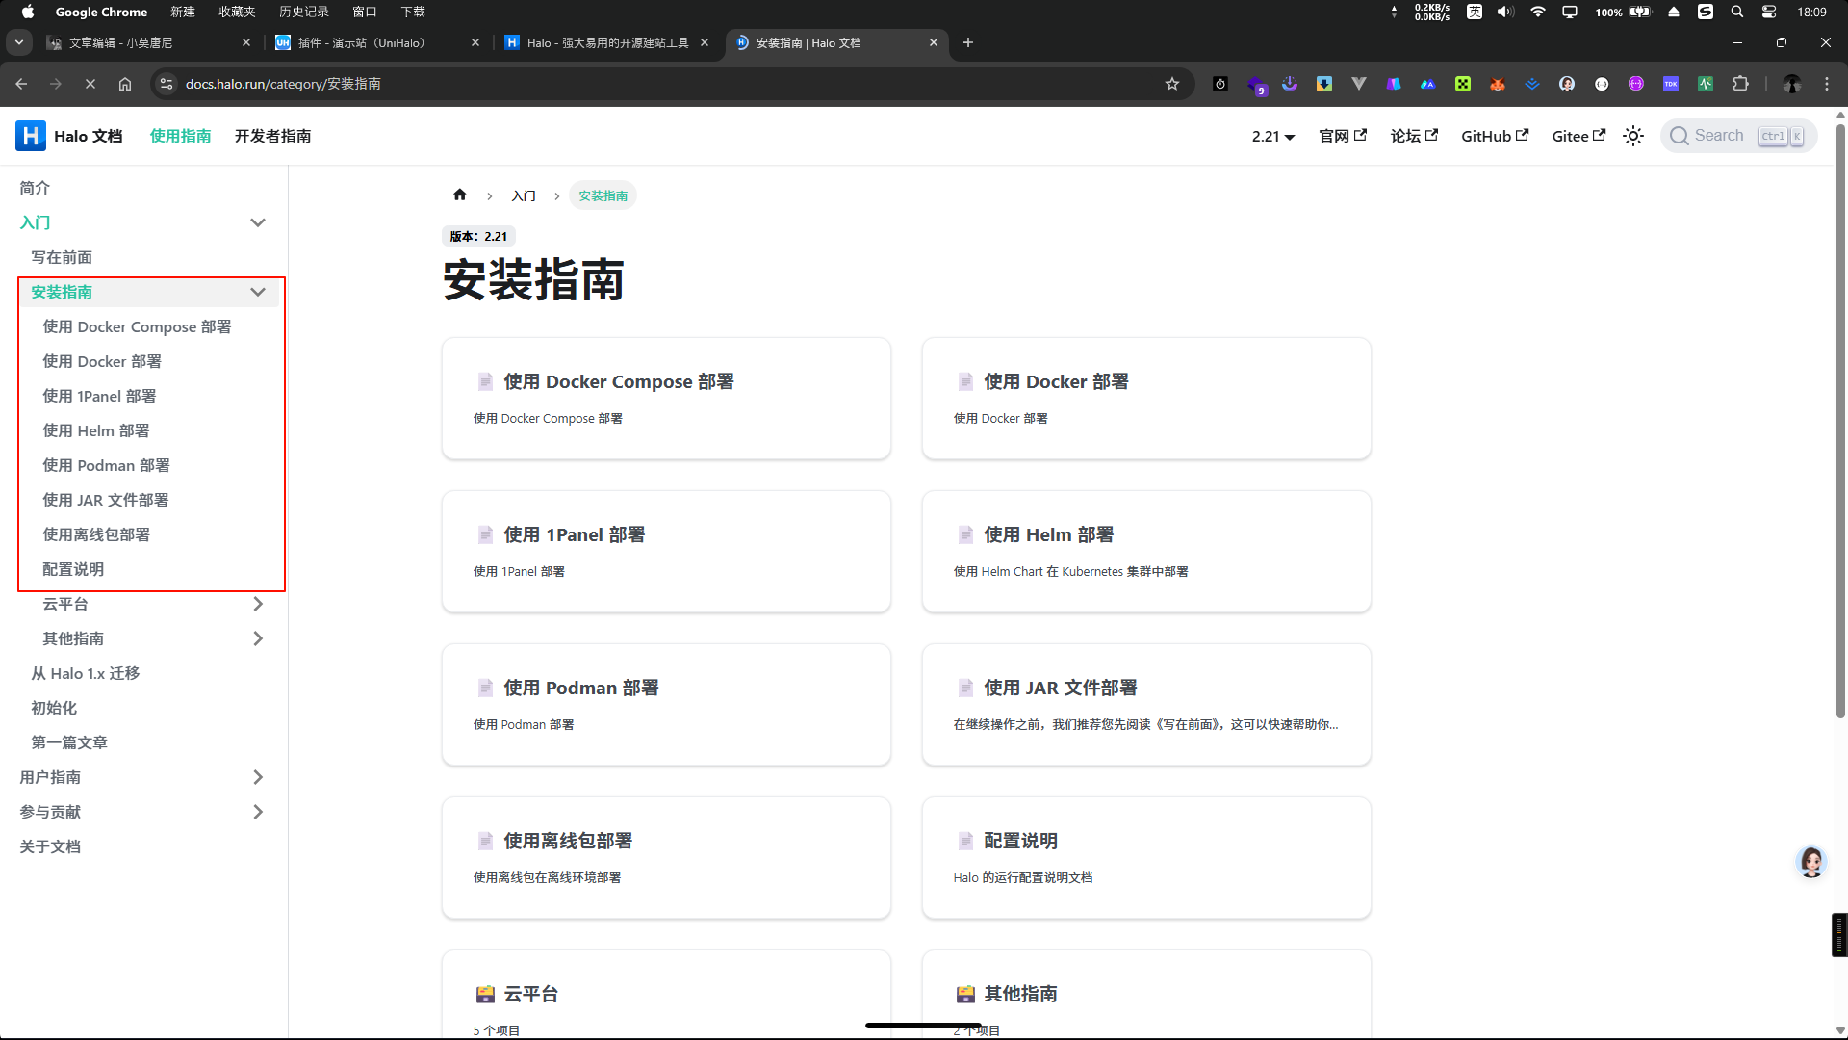Click browser home button
1848x1040 pixels.
pyautogui.click(x=125, y=84)
